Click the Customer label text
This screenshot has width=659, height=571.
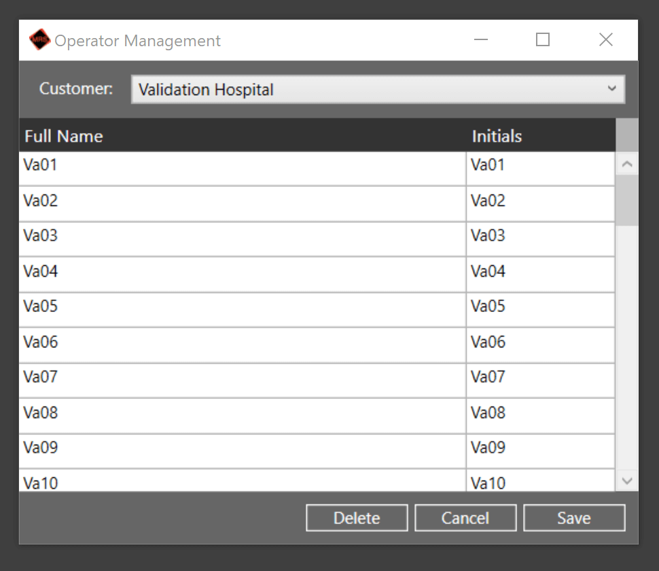(x=75, y=88)
